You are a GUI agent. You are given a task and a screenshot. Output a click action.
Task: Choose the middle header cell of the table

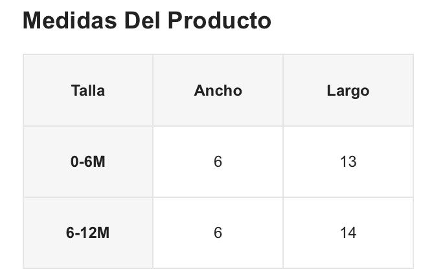(218, 91)
